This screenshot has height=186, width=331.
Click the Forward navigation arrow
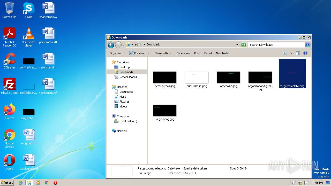[118, 45]
